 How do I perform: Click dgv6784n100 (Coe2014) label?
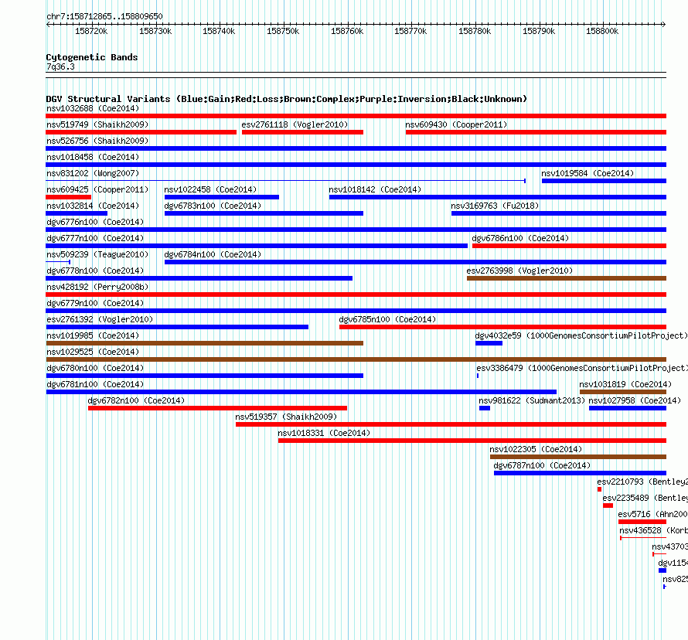pos(213,254)
